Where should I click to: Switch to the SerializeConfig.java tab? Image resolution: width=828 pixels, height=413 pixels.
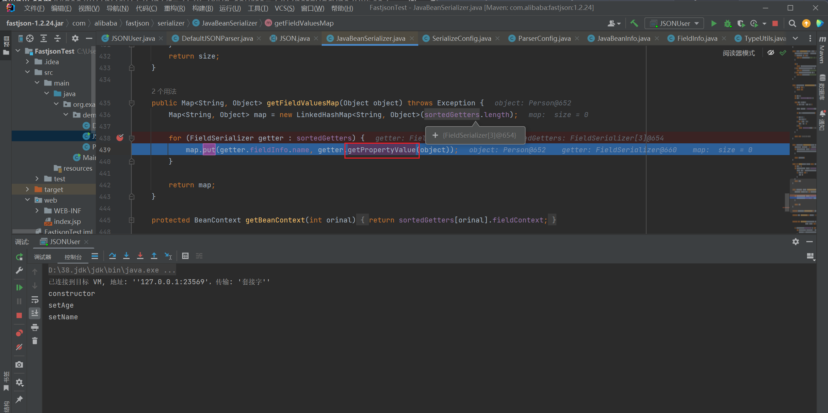[x=461, y=38]
